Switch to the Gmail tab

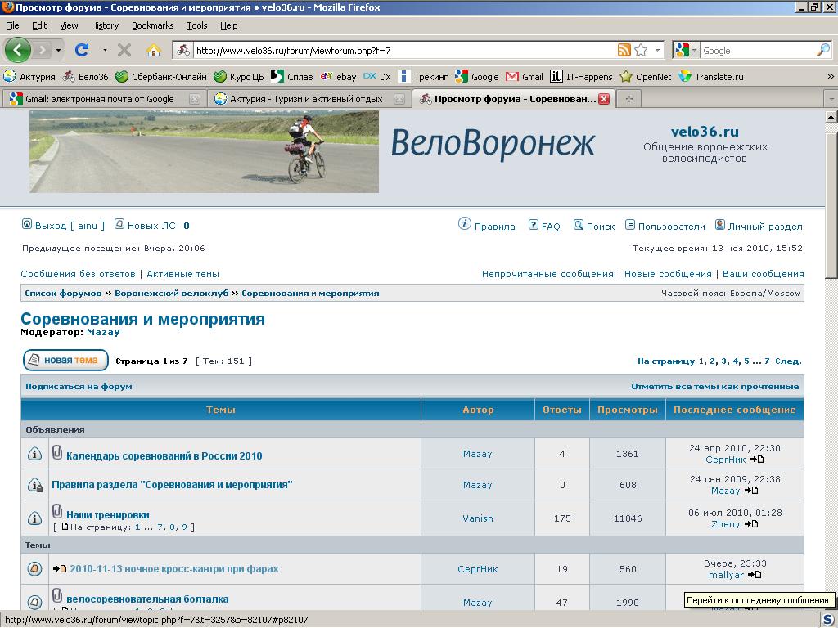click(98, 99)
